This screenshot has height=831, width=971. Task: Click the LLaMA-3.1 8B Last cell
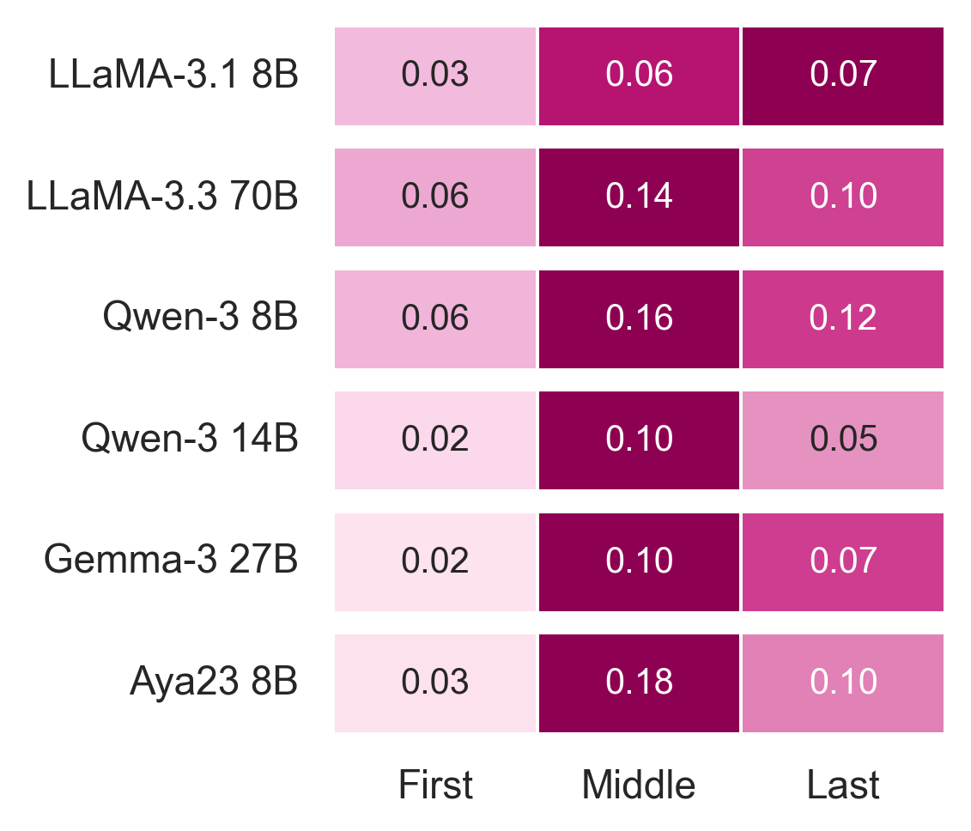(x=843, y=76)
